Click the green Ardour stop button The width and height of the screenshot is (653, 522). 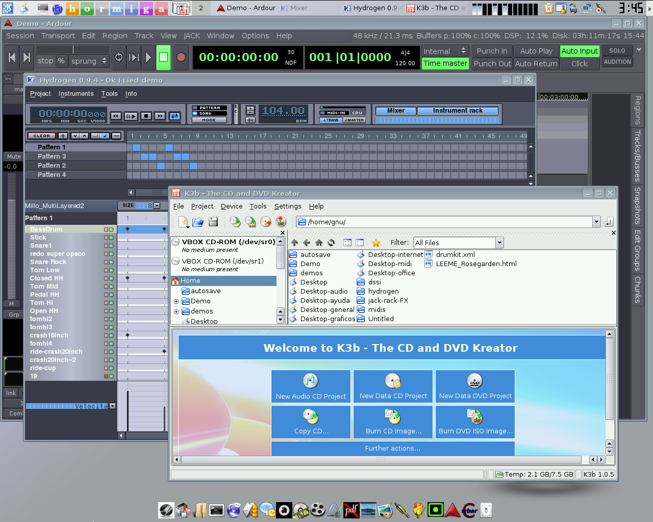coord(163,58)
